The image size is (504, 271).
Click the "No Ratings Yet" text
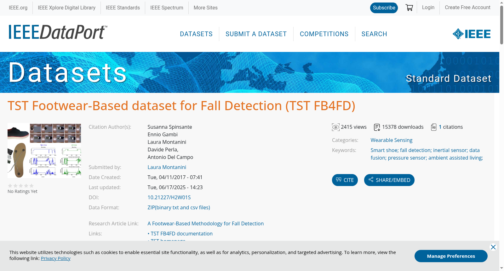(x=22, y=191)
